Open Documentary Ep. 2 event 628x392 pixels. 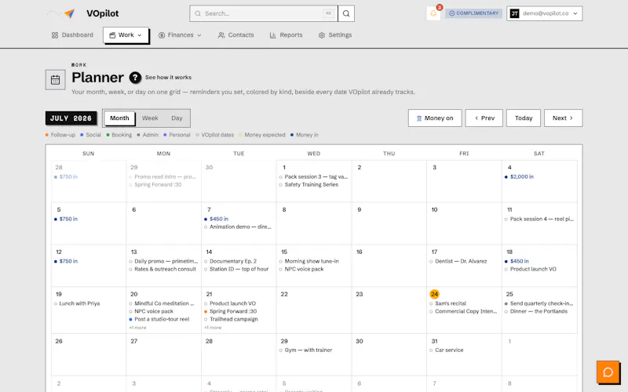[x=230, y=261]
